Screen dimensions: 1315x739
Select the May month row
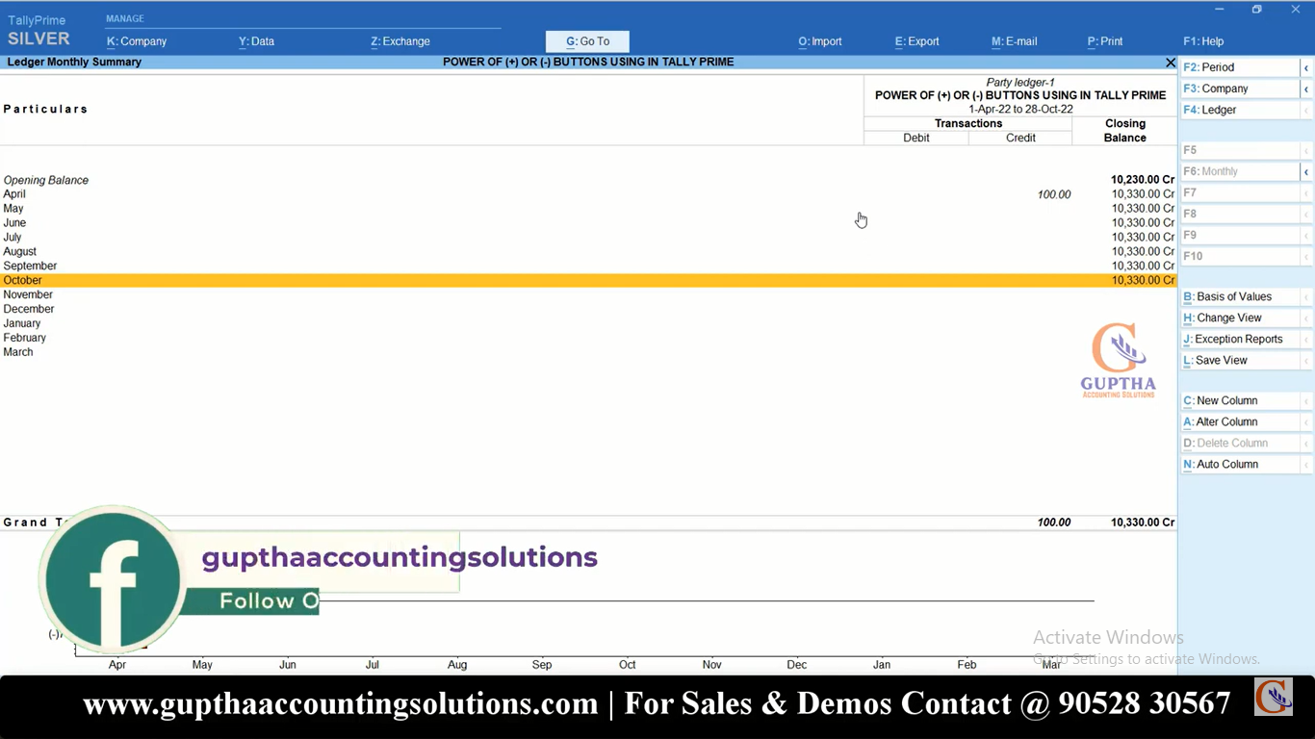tap(588, 209)
